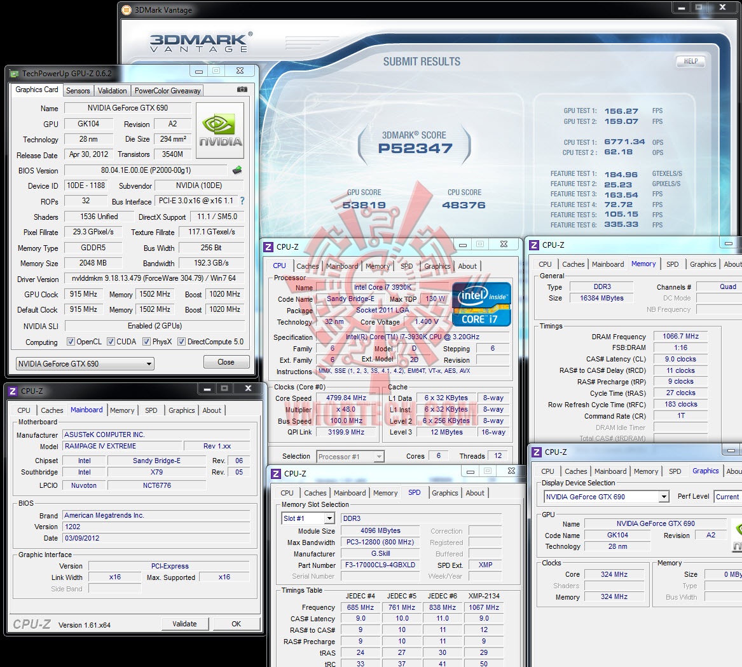The width and height of the screenshot is (742, 667).
Task: Open the Display Device Selection dropdown
Action: [606, 496]
